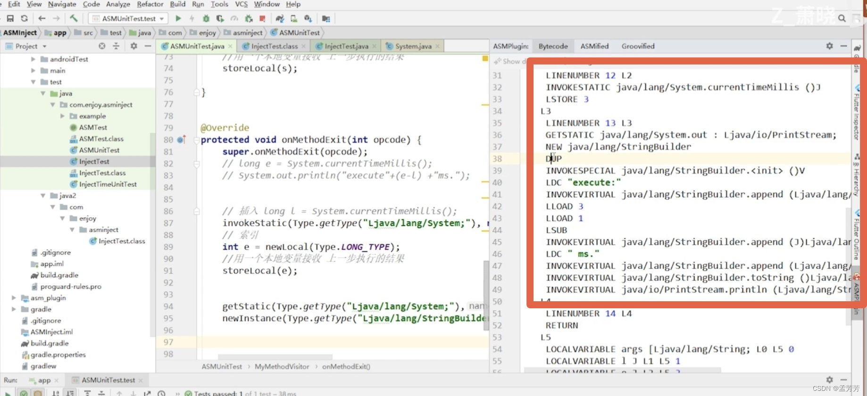Viewport: 867px width, 396px height.
Task: Open ASMPlugin panel settings gear
Action: pyautogui.click(x=830, y=46)
